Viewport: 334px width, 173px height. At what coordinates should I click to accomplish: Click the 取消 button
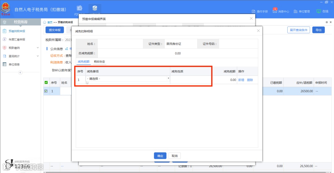coord(174,156)
